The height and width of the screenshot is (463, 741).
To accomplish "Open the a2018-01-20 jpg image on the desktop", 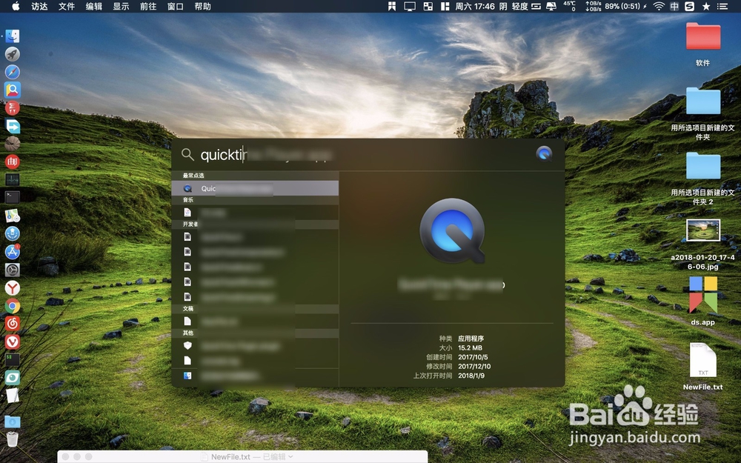I will [x=702, y=230].
